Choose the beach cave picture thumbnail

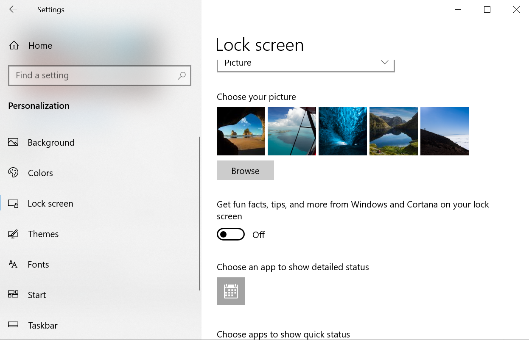point(241,131)
